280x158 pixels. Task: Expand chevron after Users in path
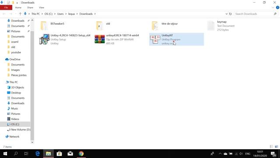click(66, 14)
